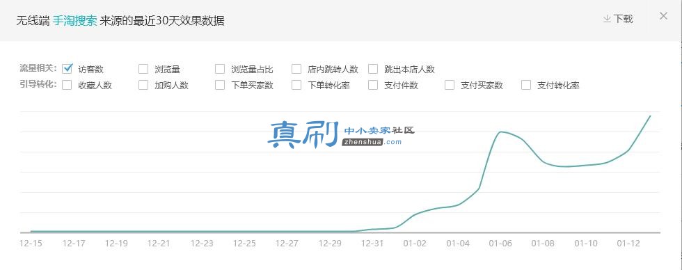Tick the 店内跳转人数 checkbox

296,69
